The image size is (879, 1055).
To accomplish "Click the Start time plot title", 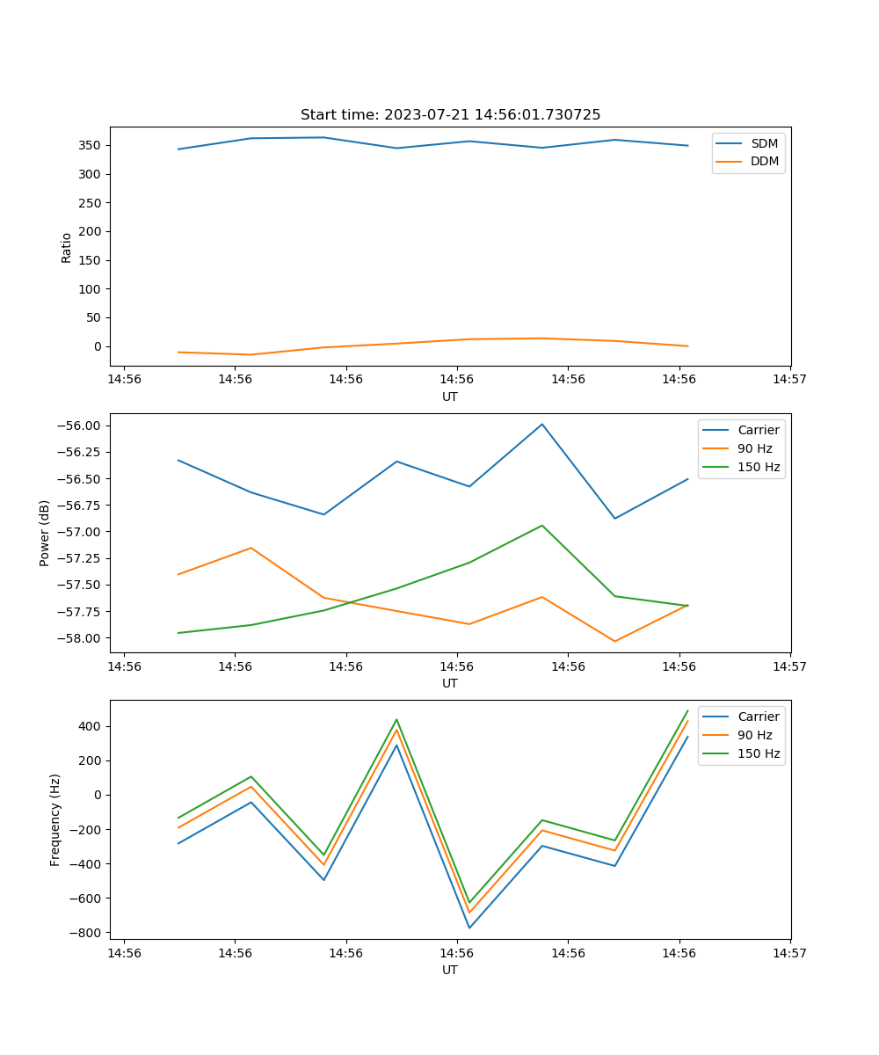I will pyautogui.click(x=450, y=115).
